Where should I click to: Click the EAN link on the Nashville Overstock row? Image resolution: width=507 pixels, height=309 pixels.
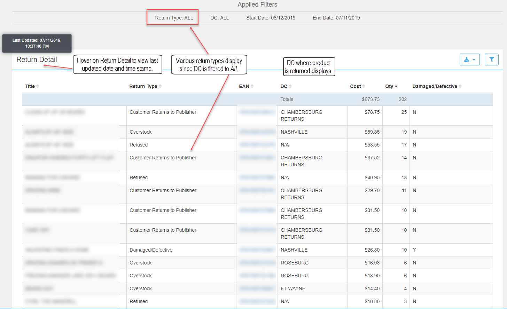257,132
